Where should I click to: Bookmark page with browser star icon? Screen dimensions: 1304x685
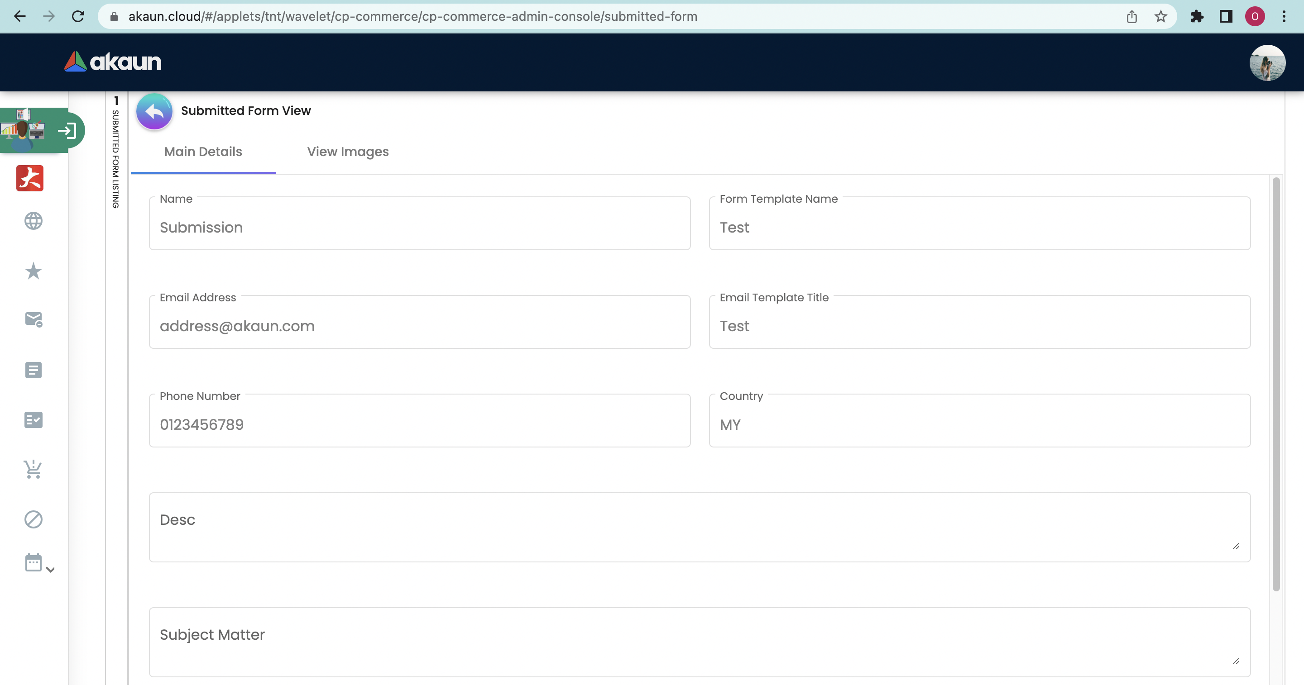pos(1160,17)
